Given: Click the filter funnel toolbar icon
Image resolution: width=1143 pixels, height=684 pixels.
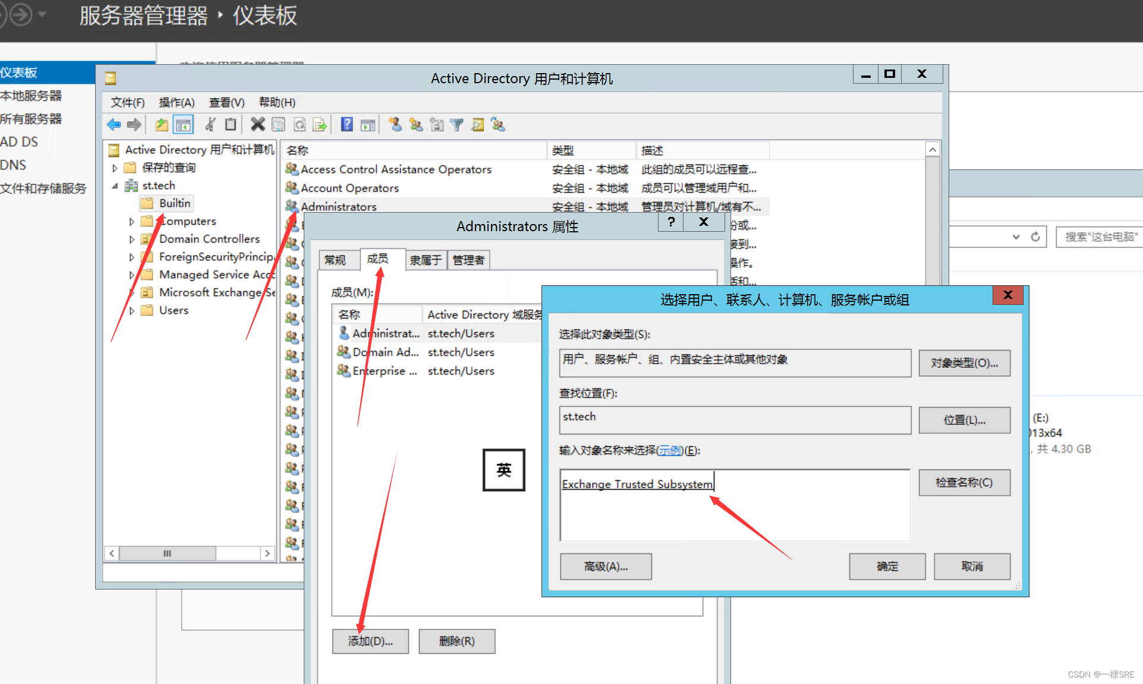Looking at the screenshot, I should pos(456,125).
